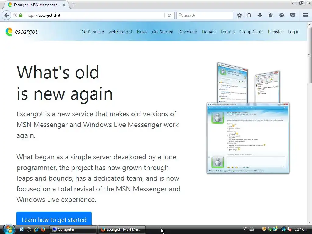
Task: Click the 8:37 CH taskbar clock
Action: coord(301,229)
